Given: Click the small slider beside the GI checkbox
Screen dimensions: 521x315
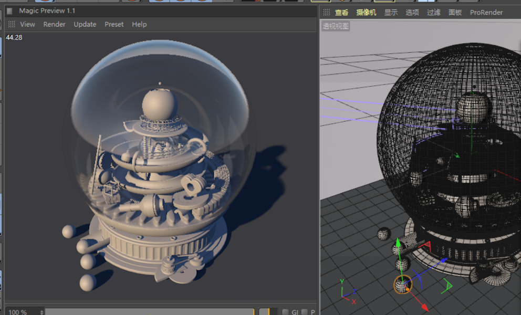Looking at the screenshot, I should point(268,312).
